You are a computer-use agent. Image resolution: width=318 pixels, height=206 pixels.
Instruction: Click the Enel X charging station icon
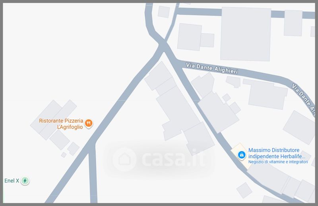25,180
